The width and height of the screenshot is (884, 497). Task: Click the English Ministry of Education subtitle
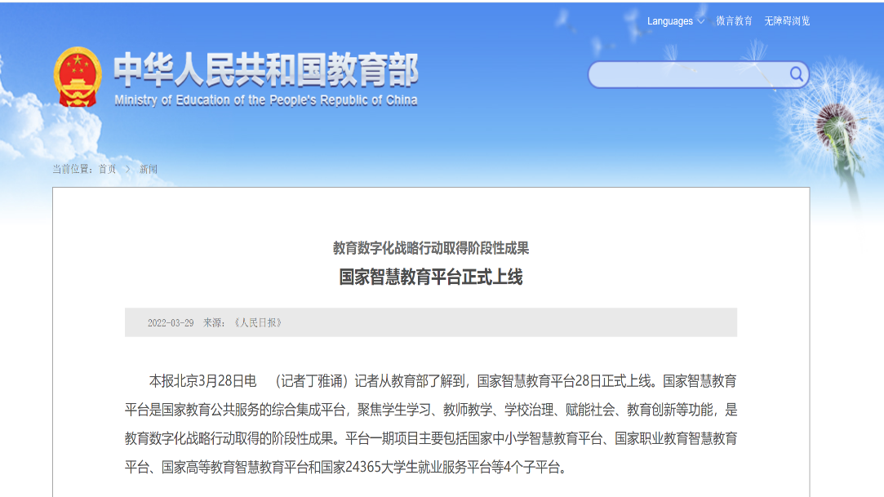[x=265, y=100]
